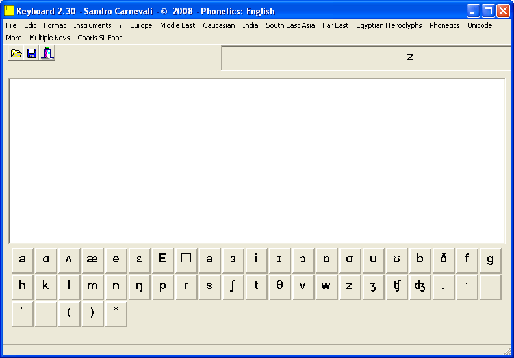This screenshot has width=514, height=358.
Task: Click the lowercase i key
Action: [256, 261]
